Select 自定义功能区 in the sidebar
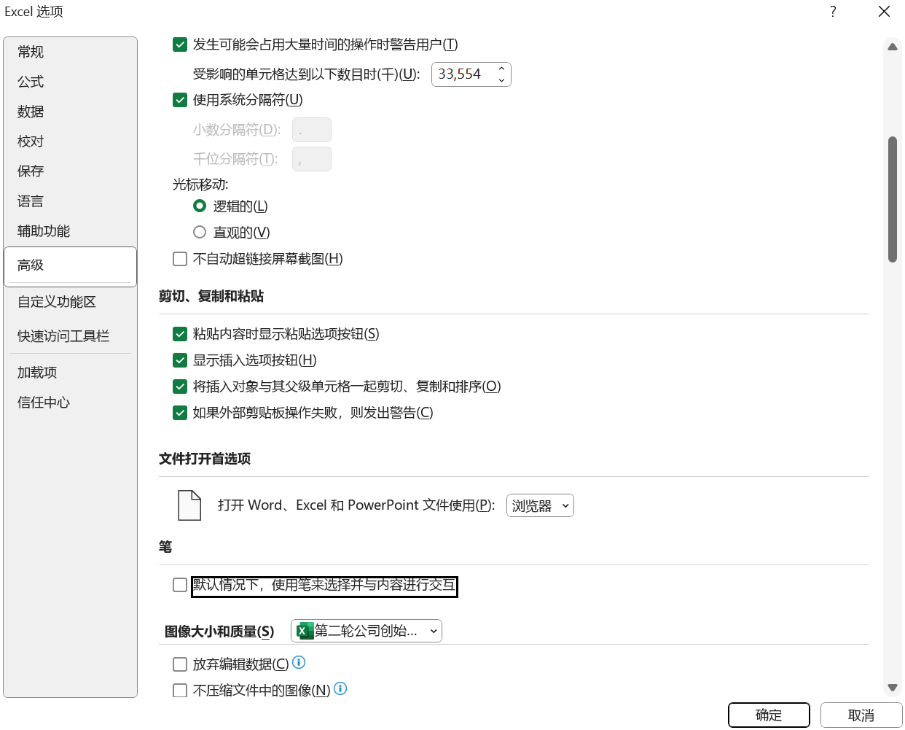Viewport: 905px width, 730px height. pos(57,301)
